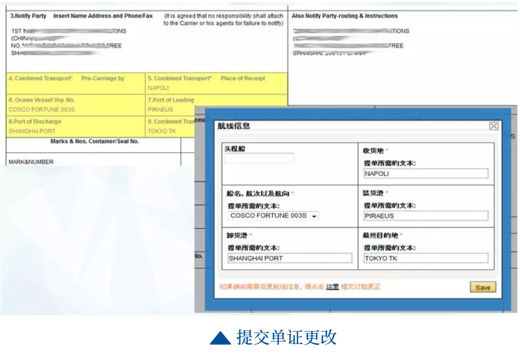The height and width of the screenshot is (355, 520).
Task: Click the empty 头程船 input field
Action: (x=259, y=158)
